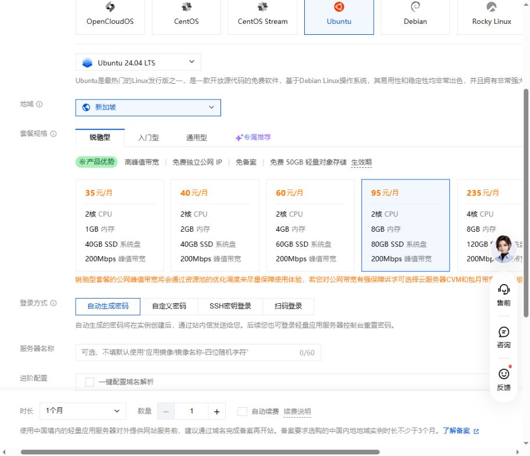Click the info icon next to 登录方式
The image size is (530, 456).
54,303
